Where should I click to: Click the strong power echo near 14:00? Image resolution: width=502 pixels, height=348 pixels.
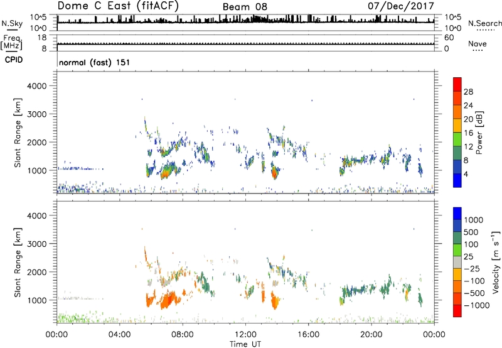coord(274,173)
